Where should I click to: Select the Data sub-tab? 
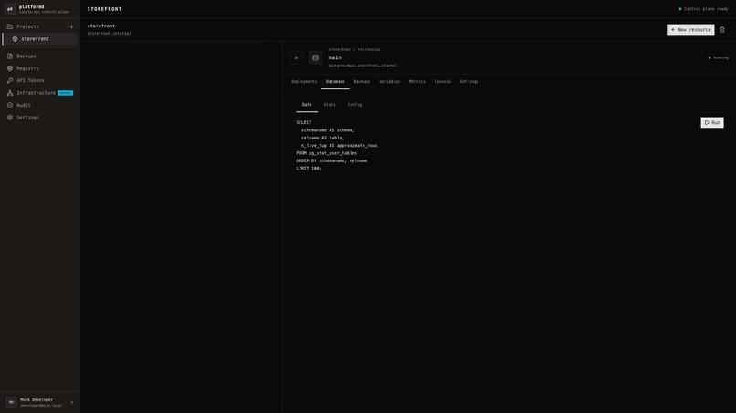(307, 105)
